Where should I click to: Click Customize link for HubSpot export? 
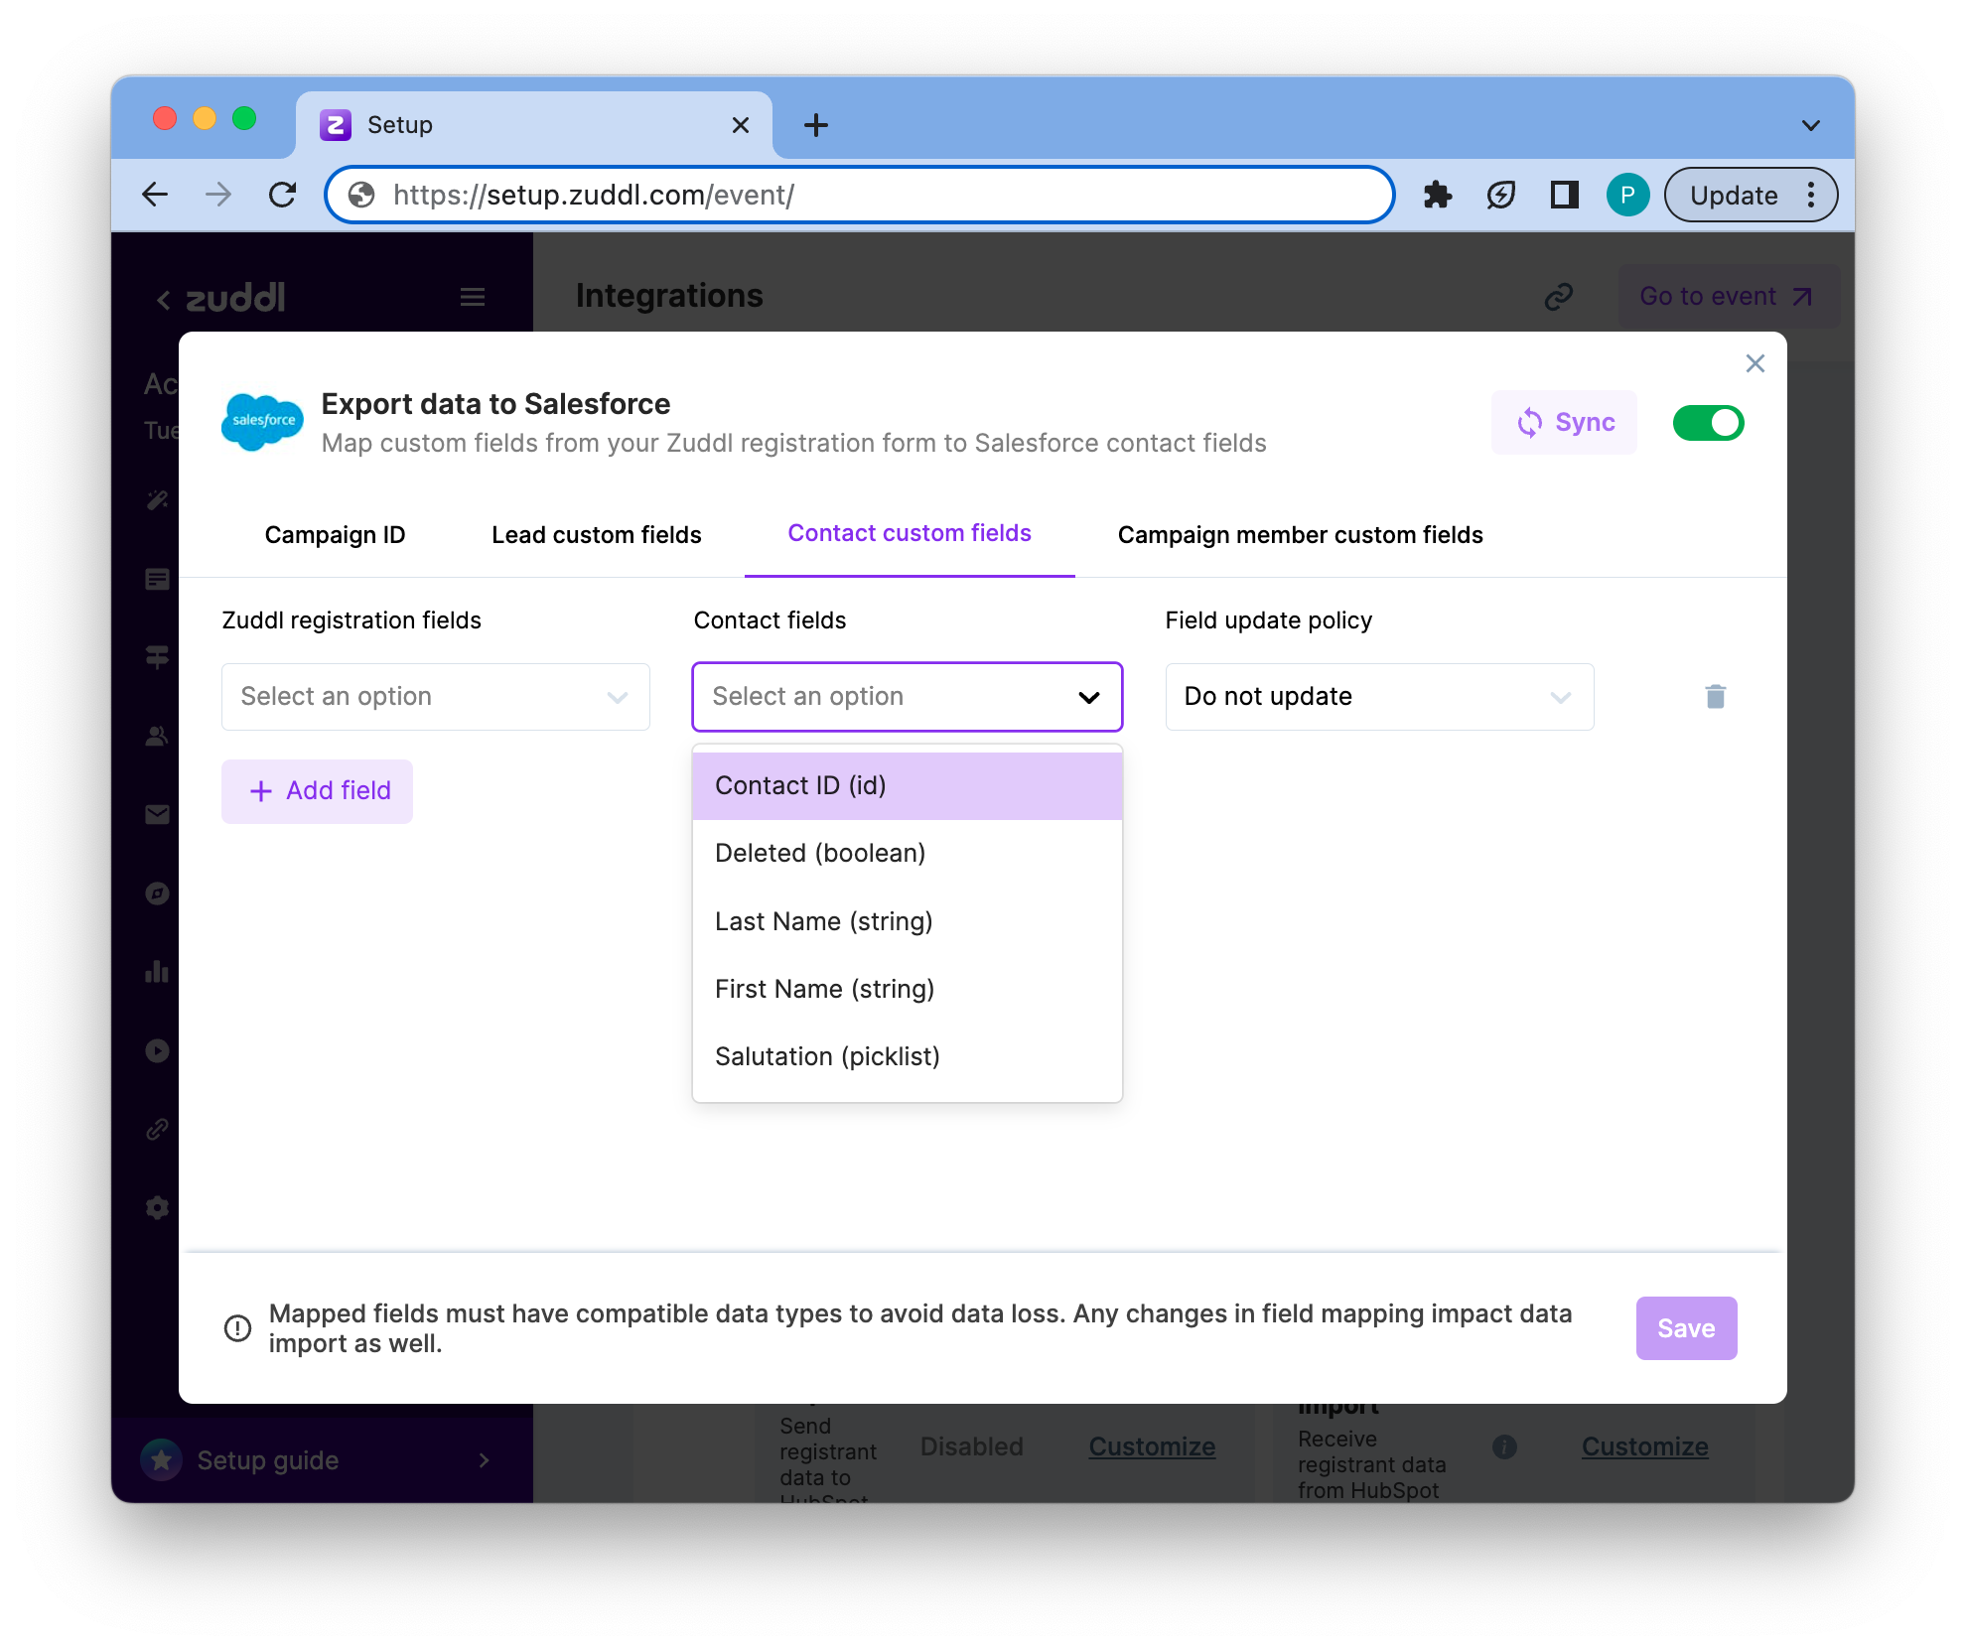tap(1152, 1446)
